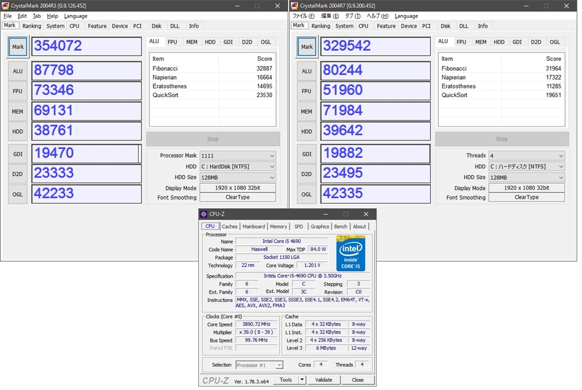Open the Language menu in left CrystalMark
582x390 pixels.
pyautogui.click(x=76, y=16)
